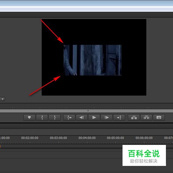Viewport: 173px width, 173px height.
Task: Add a marker with the marker button
Action: click(29, 117)
